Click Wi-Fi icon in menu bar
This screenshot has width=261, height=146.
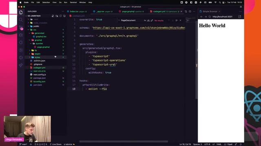pos(215,2)
